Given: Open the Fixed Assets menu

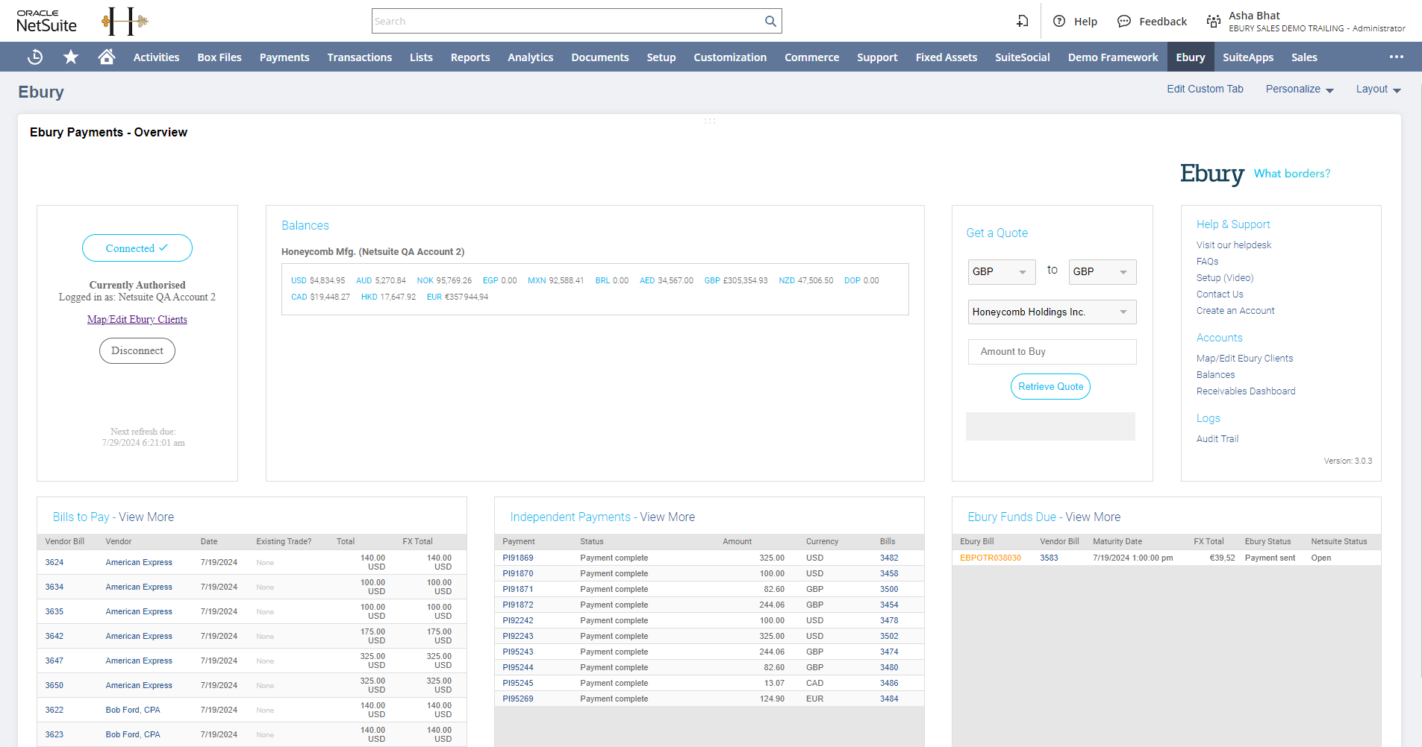Looking at the screenshot, I should [946, 57].
